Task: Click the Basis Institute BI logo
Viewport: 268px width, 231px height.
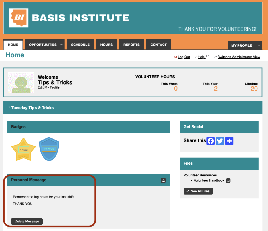Action: tap(19, 18)
